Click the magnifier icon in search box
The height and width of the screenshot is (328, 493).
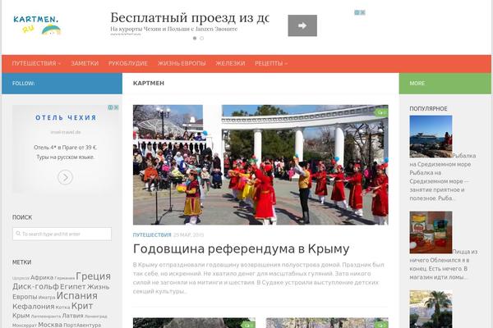coord(18,234)
